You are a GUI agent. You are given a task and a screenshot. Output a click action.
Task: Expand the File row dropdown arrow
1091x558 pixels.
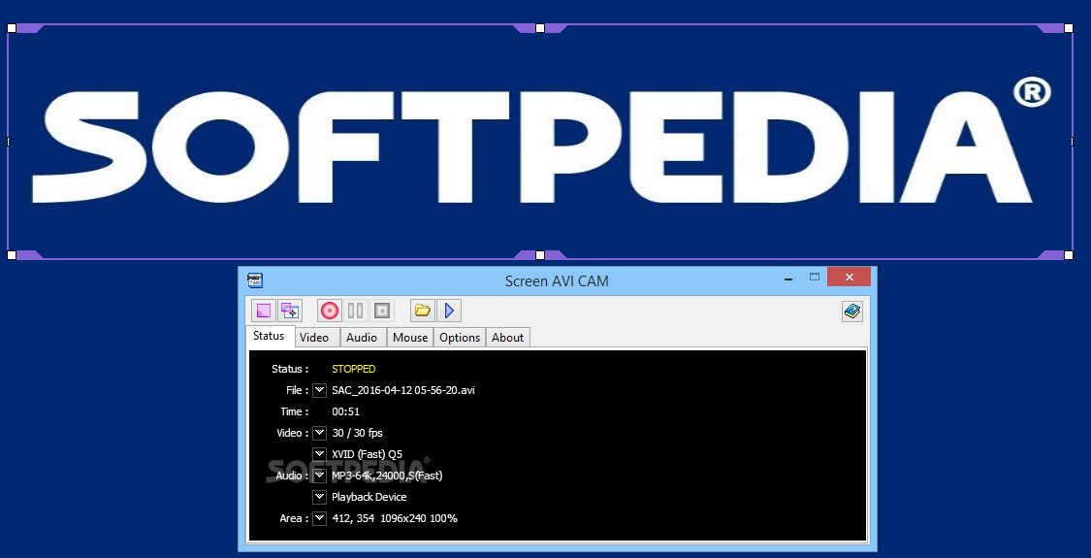(x=319, y=390)
